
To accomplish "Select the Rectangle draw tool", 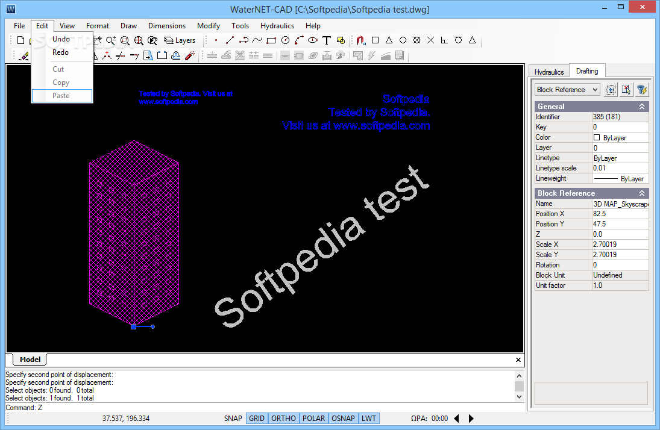I will click(271, 40).
